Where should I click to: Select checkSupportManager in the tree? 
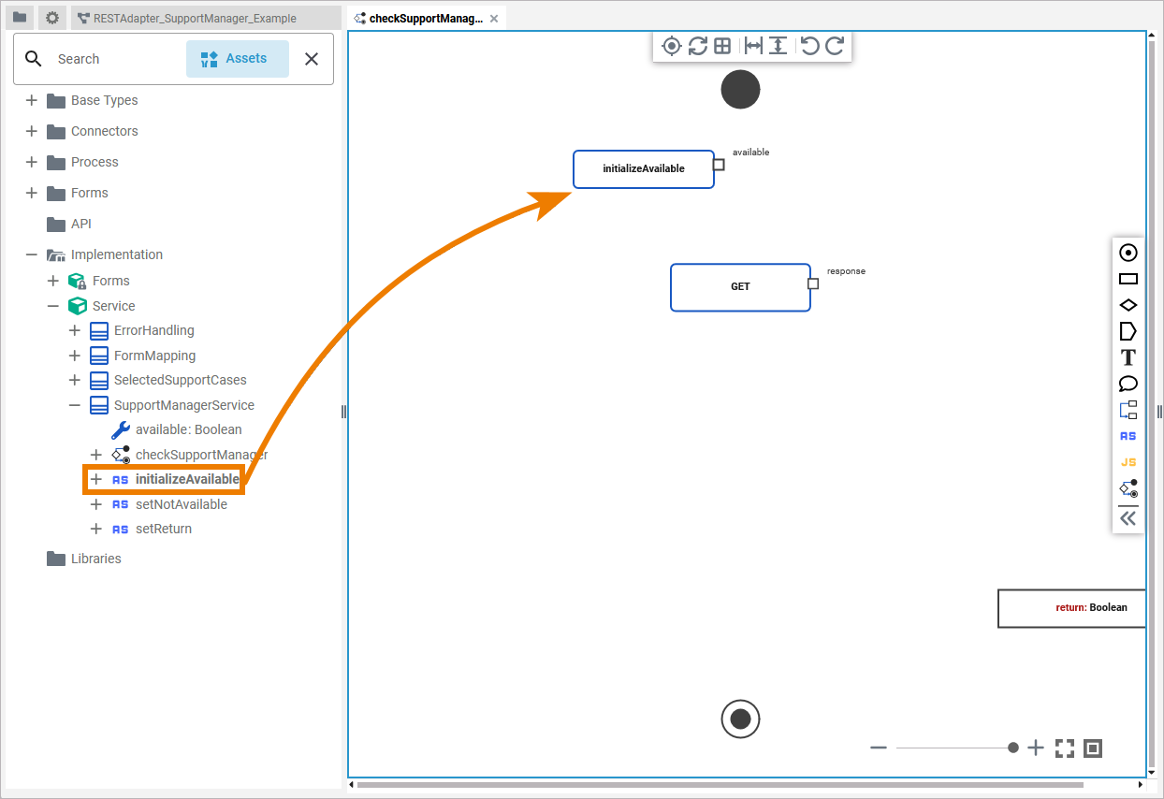tap(201, 455)
